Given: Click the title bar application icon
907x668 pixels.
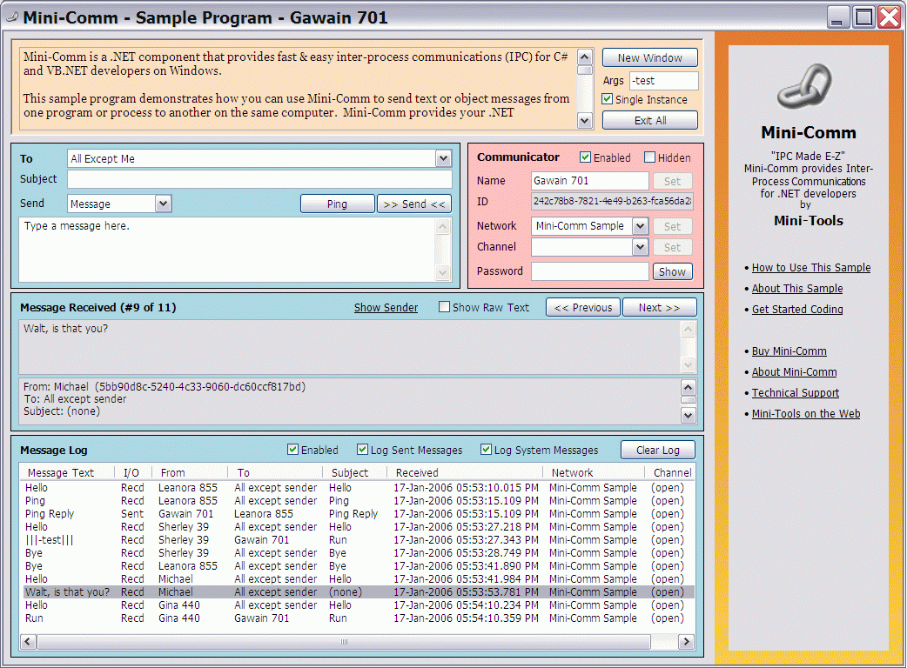Looking at the screenshot, I should tap(11, 17).
